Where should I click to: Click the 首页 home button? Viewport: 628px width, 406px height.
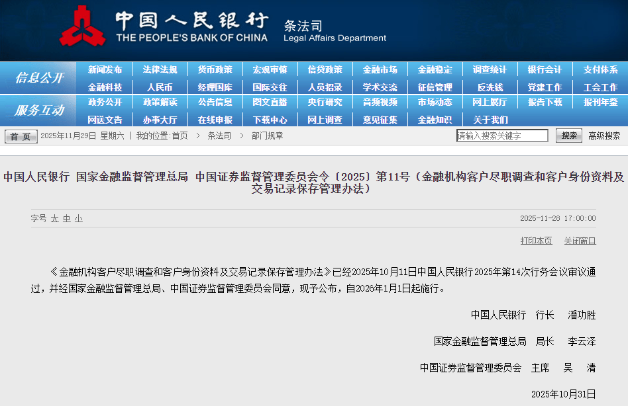click(x=20, y=136)
